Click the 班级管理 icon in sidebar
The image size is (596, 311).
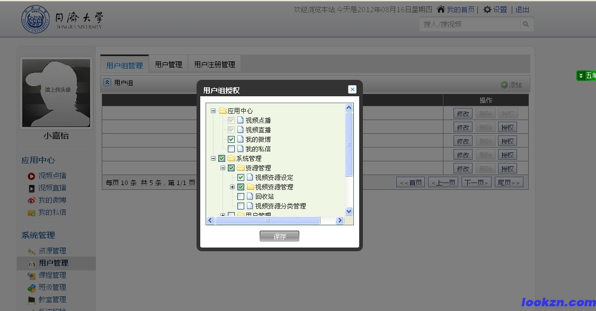click(32, 288)
